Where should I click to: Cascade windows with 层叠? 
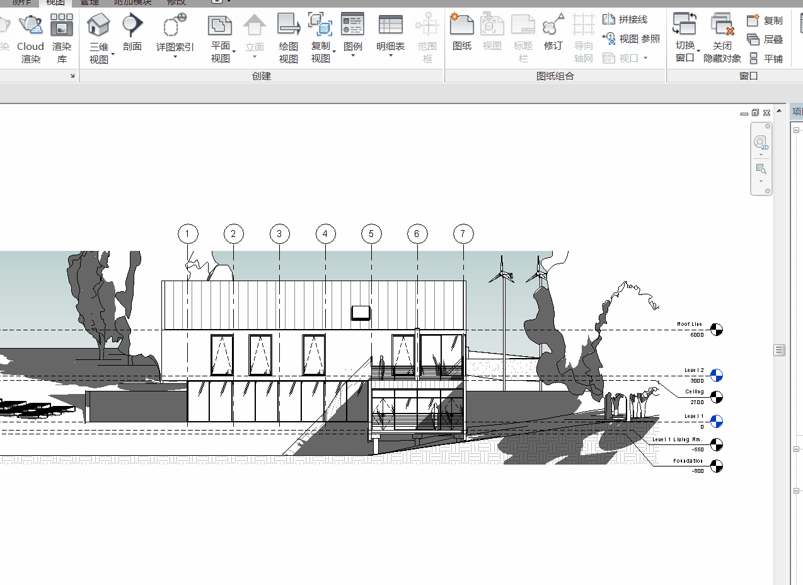tap(765, 39)
